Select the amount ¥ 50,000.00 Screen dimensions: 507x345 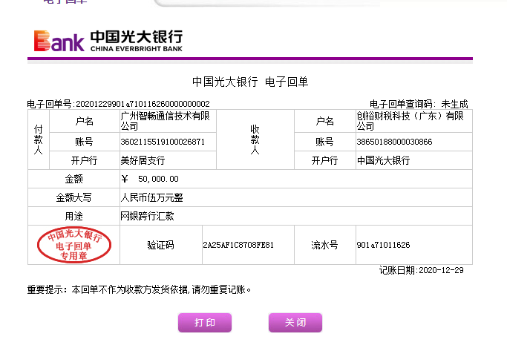click(150, 179)
